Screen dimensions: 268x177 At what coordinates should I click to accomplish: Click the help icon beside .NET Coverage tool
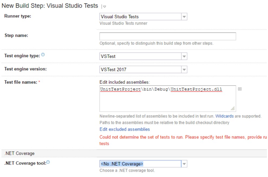click(x=48, y=162)
